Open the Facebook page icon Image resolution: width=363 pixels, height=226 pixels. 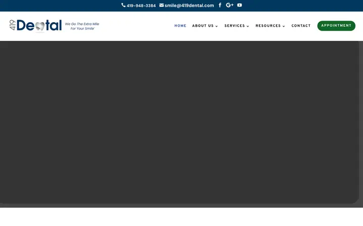tap(220, 5)
